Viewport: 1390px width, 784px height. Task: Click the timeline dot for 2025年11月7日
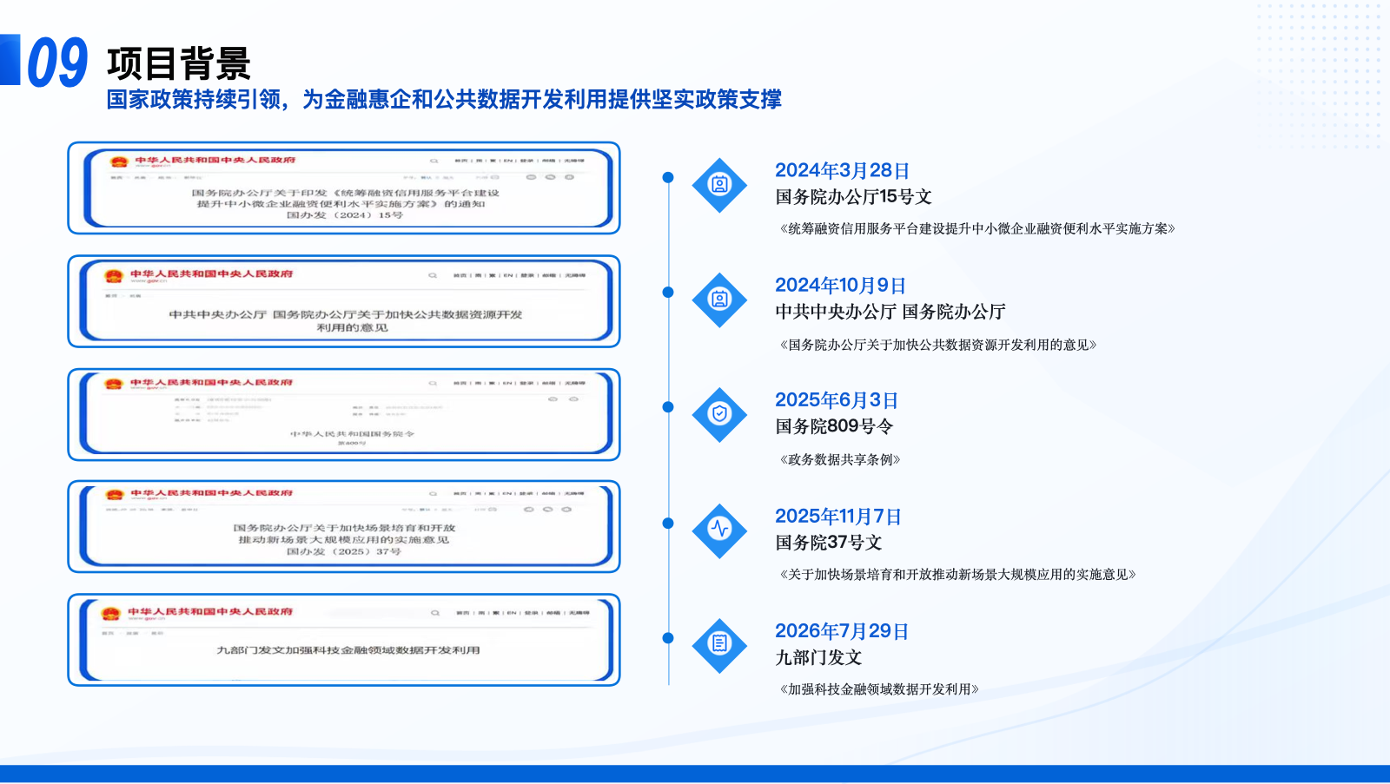668,524
